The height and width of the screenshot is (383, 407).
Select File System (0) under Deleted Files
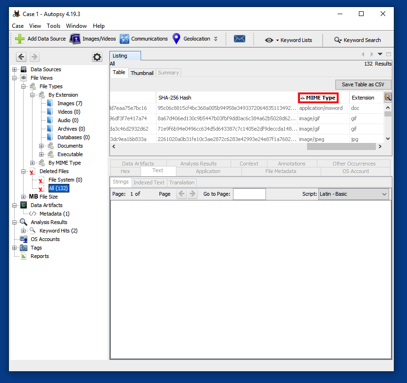66,180
